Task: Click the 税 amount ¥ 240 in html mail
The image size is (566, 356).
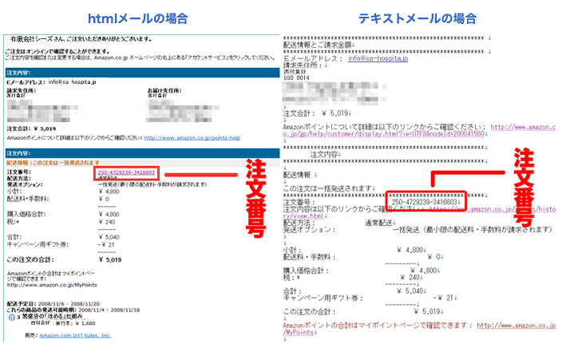Action: pyautogui.click(x=106, y=222)
